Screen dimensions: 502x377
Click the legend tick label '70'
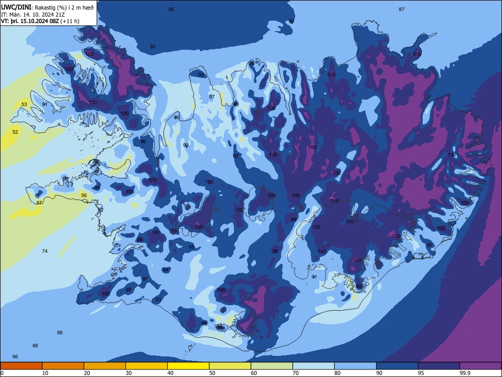point(296,373)
